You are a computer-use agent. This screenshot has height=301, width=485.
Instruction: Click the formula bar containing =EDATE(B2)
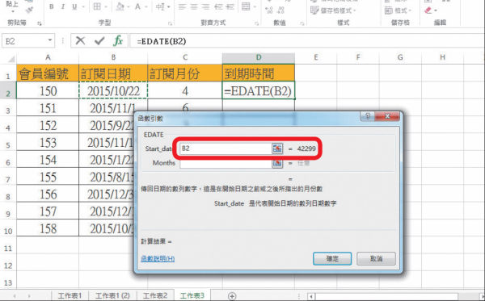click(307, 41)
